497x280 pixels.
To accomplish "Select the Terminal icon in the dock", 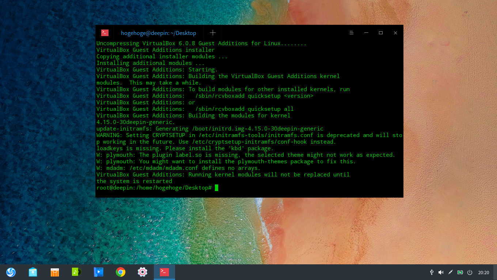I will coord(164,272).
